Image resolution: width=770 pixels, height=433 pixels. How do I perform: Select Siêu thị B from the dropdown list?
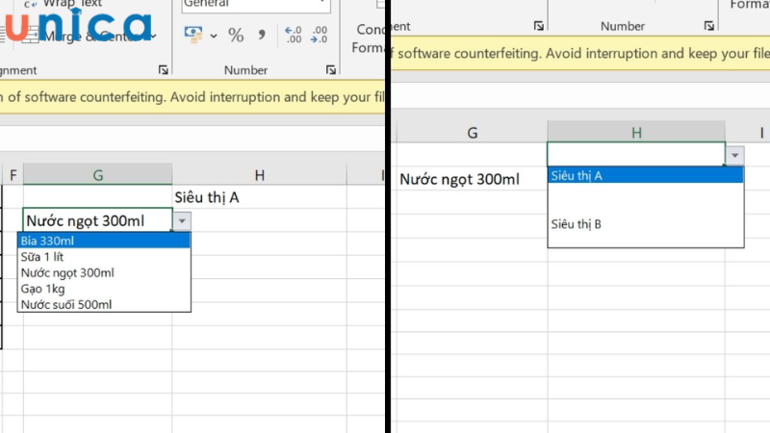pyautogui.click(x=577, y=224)
